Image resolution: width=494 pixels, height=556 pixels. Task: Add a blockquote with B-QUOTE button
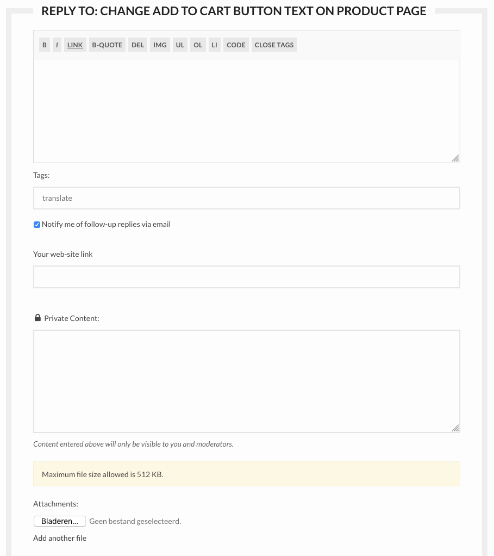[x=107, y=45]
